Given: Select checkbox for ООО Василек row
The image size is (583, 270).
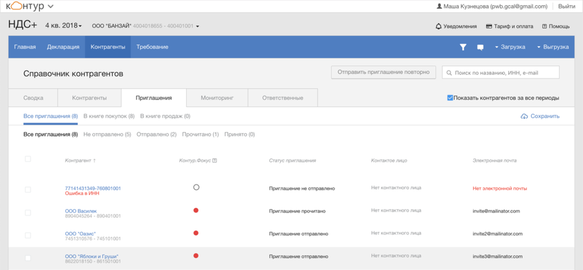Looking at the screenshot, I should pos(27,213).
